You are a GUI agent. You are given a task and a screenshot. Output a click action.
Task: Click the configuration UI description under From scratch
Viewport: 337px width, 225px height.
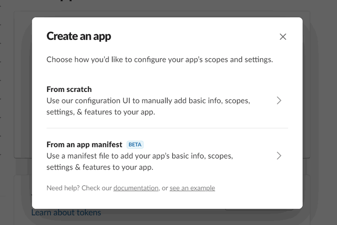pyautogui.click(x=148, y=106)
